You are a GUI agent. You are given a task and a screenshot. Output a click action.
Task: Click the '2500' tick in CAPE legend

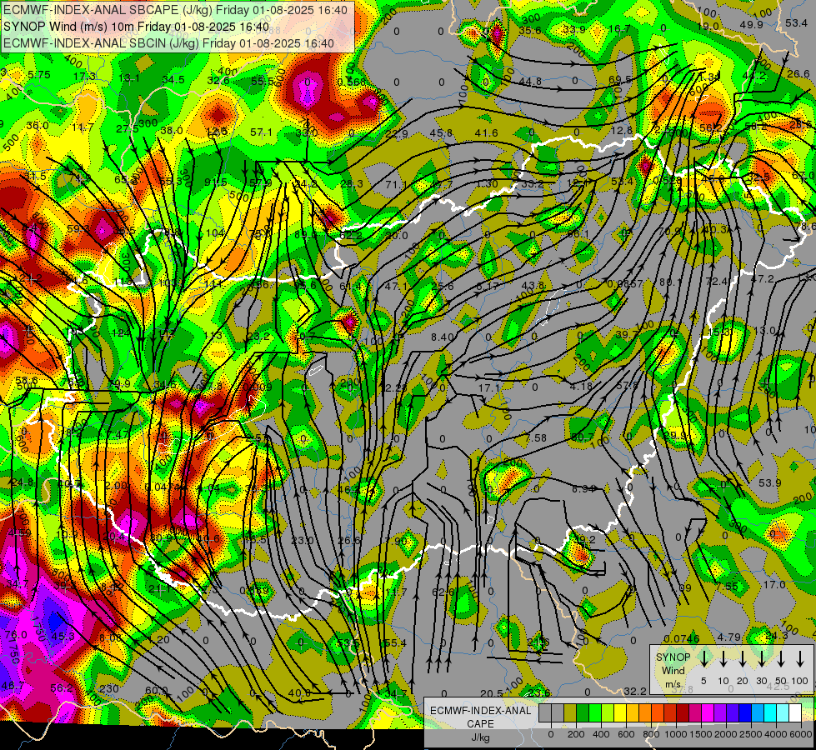coord(750,734)
